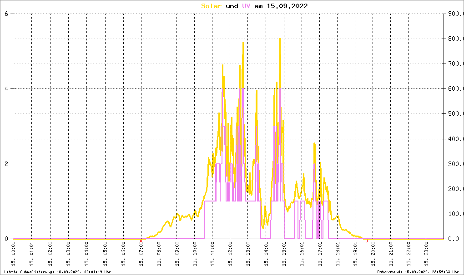
Task: Click the time label '15. 21:00'
Action: [x=391, y=254]
